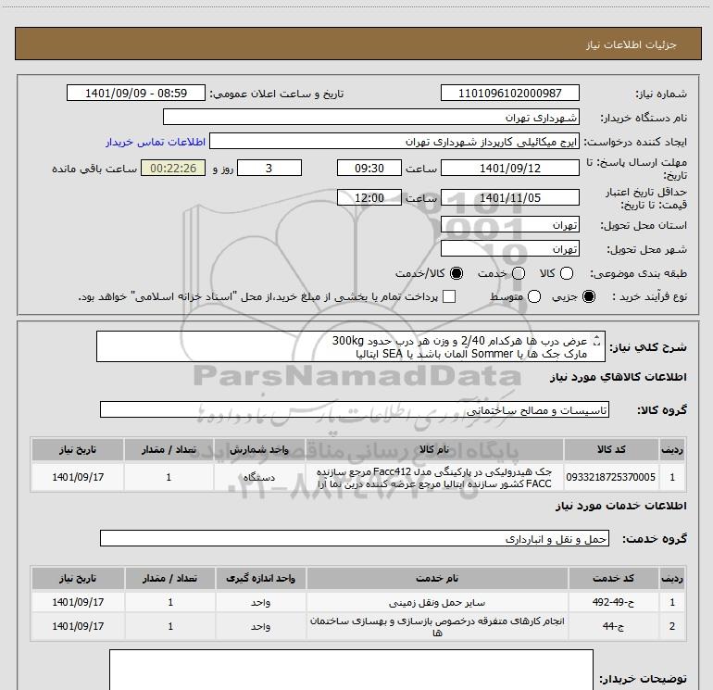
Task: Click goods code 0933218725370005
Action: (611, 477)
